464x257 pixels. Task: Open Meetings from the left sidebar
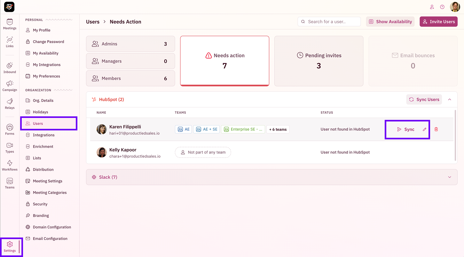10,24
